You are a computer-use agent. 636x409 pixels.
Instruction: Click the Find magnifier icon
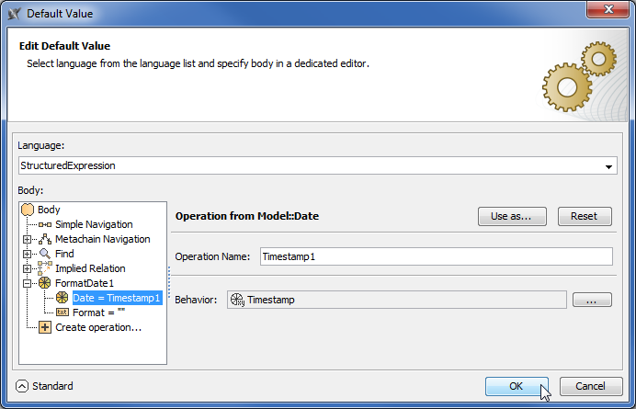[x=45, y=254]
